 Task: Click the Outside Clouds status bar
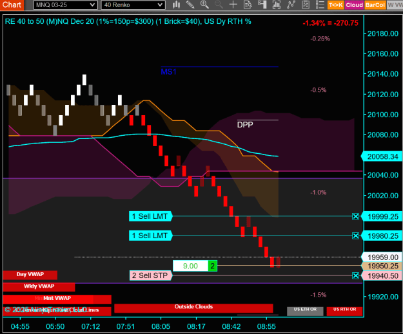point(193,308)
